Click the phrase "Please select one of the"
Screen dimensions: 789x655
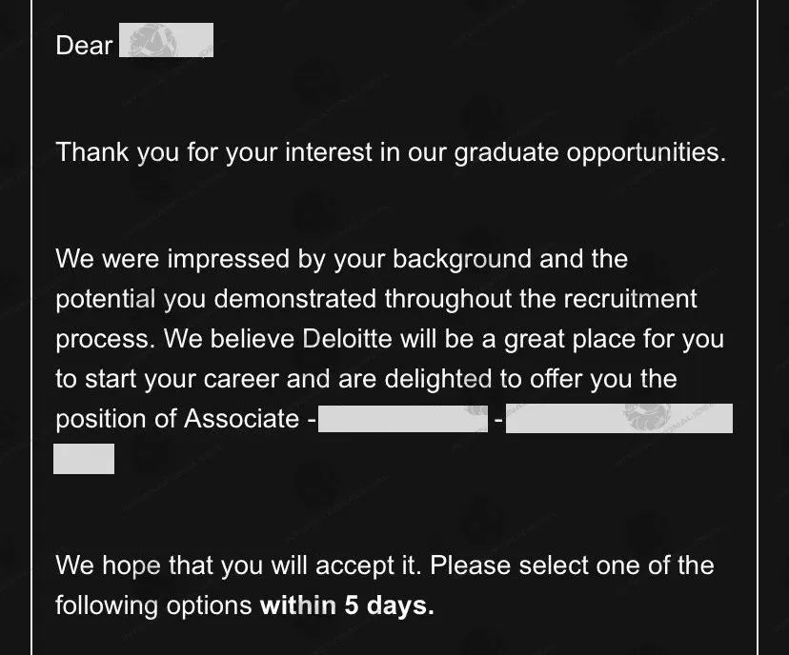[x=572, y=566]
